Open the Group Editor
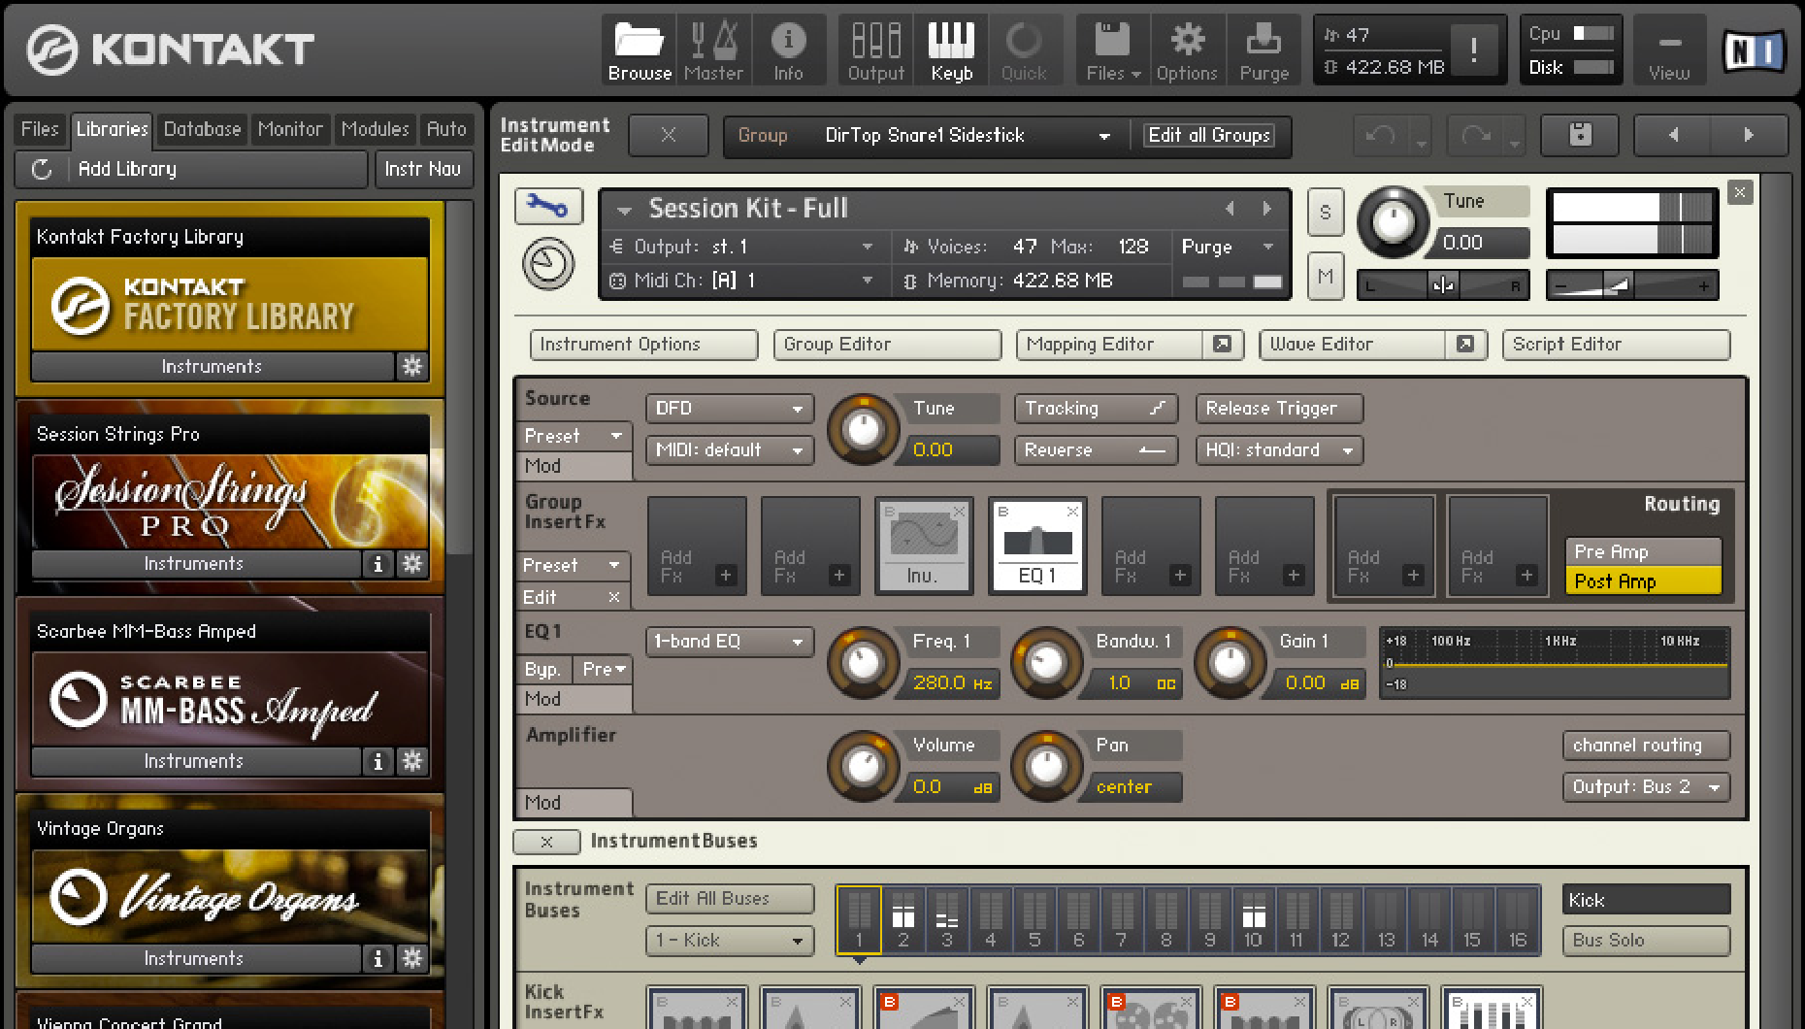 (886, 345)
